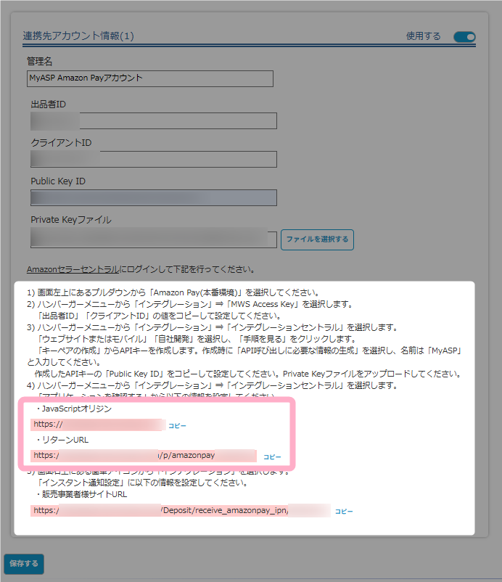
Task: Click the 使用する label text
Action: 423,36
